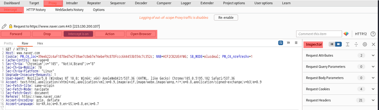Open Project options tab
The image size is (379, 110).
[234, 3]
